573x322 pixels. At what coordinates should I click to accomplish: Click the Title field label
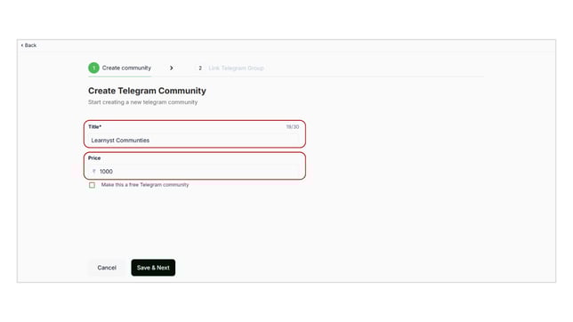coord(94,127)
